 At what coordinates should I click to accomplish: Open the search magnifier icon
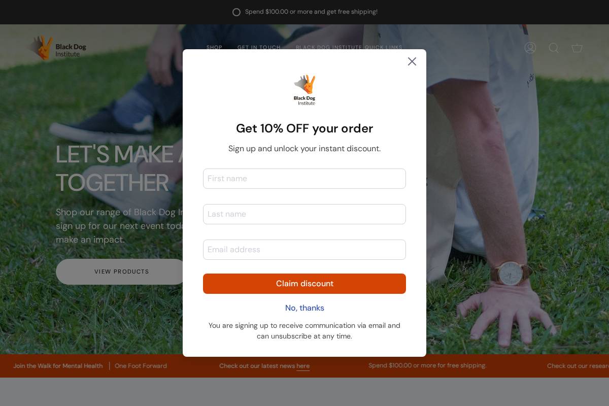tap(554, 48)
